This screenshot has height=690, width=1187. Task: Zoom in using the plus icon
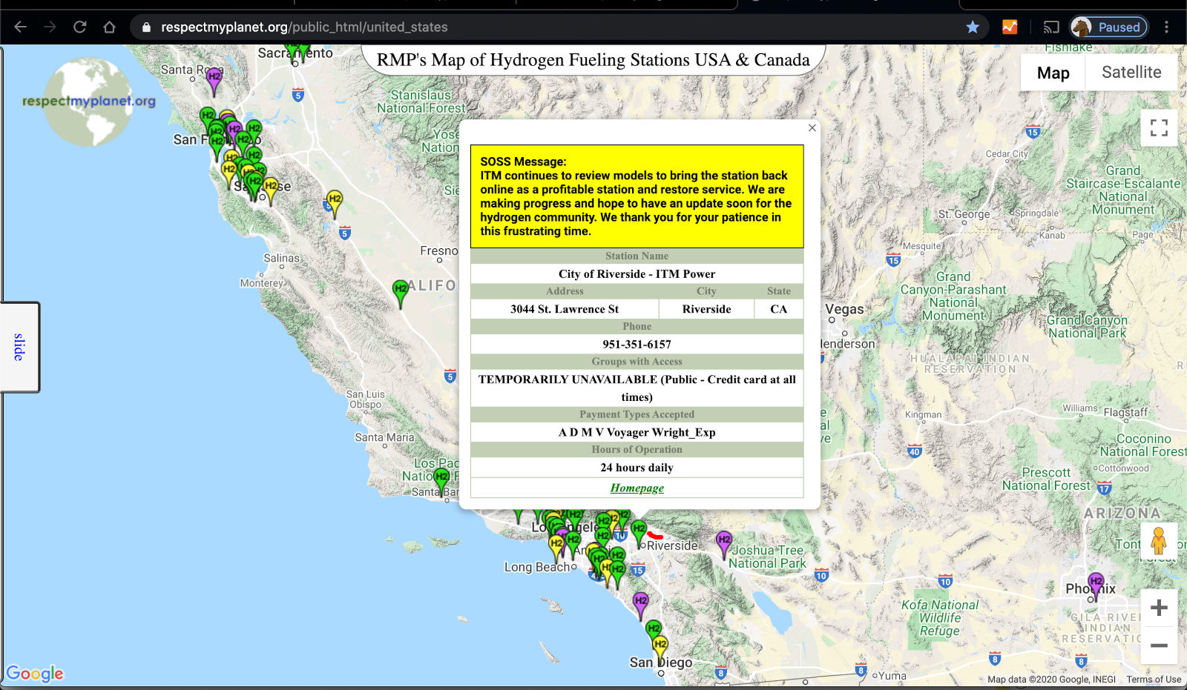(x=1158, y=608)
